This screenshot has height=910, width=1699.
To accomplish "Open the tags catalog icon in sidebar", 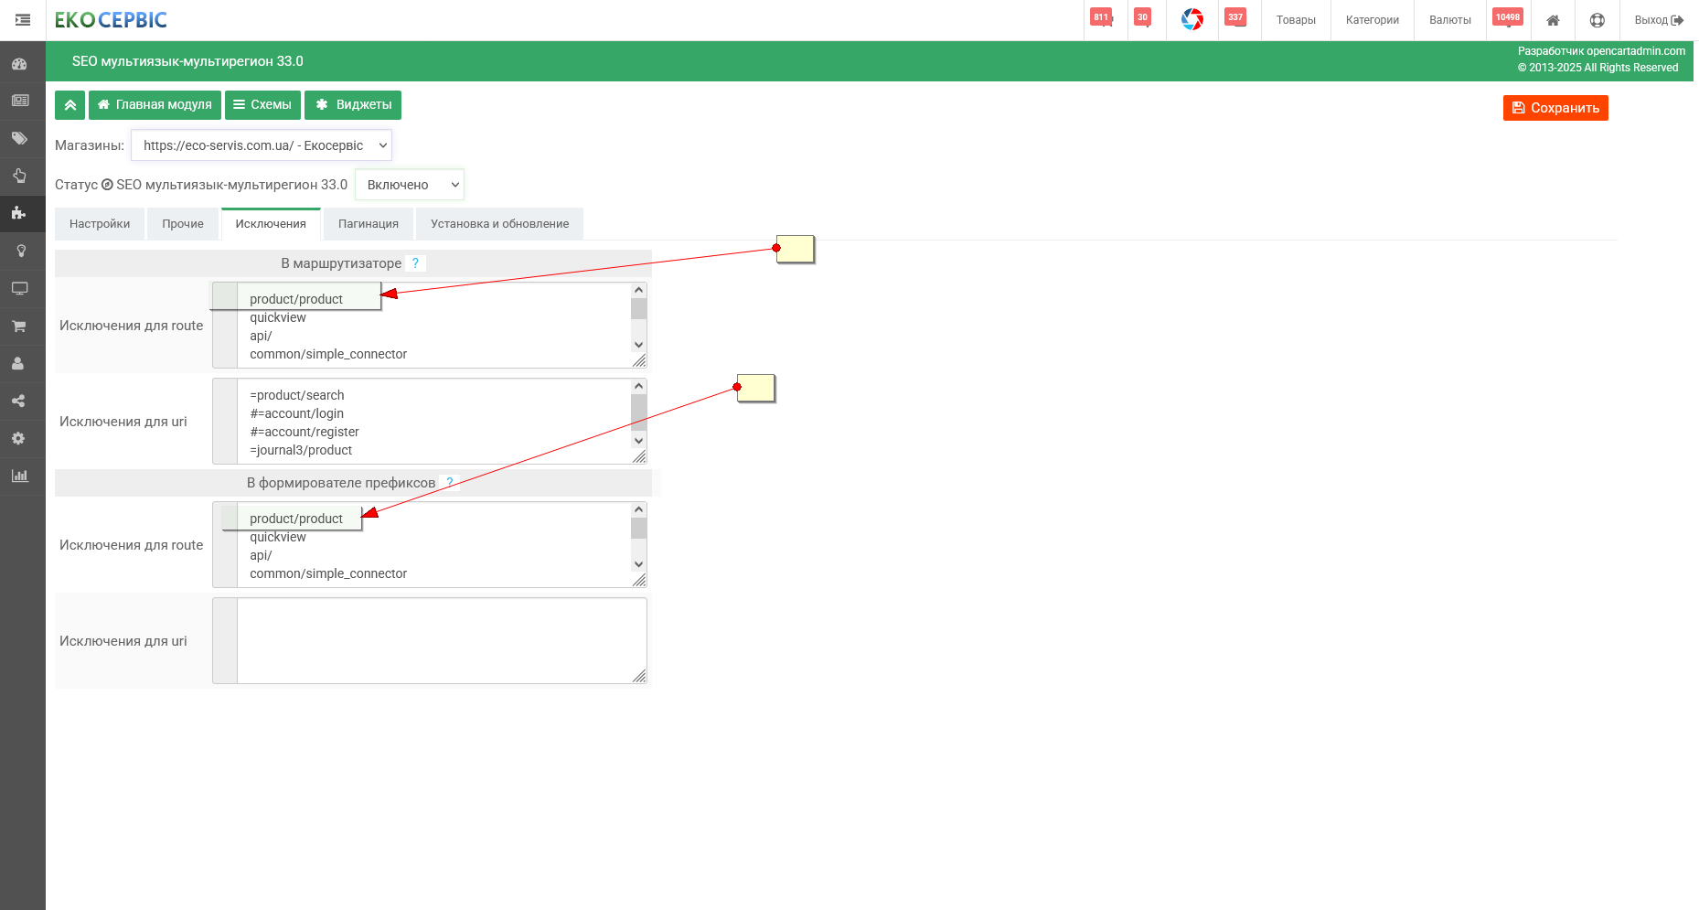I will [19, 138].
